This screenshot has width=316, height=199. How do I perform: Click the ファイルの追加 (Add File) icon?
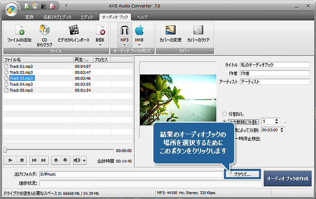click(20, 31)
